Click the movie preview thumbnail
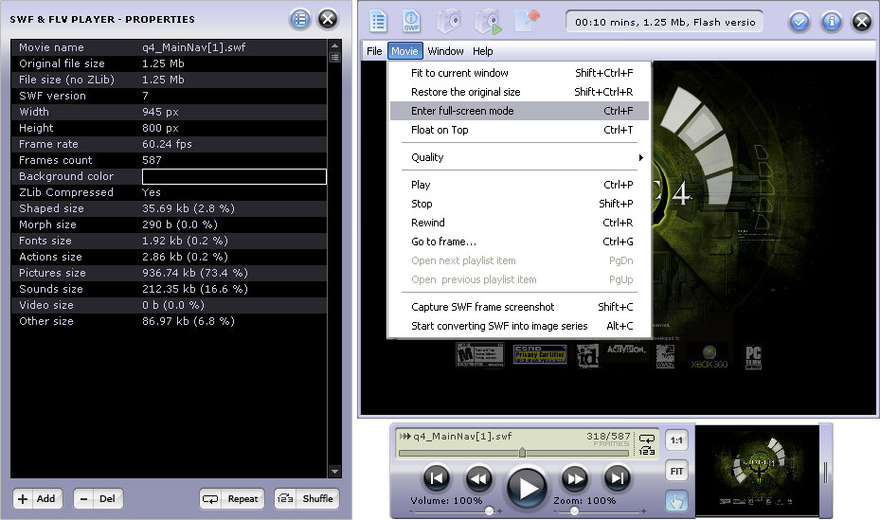The image size is (880, 520). 757,471
